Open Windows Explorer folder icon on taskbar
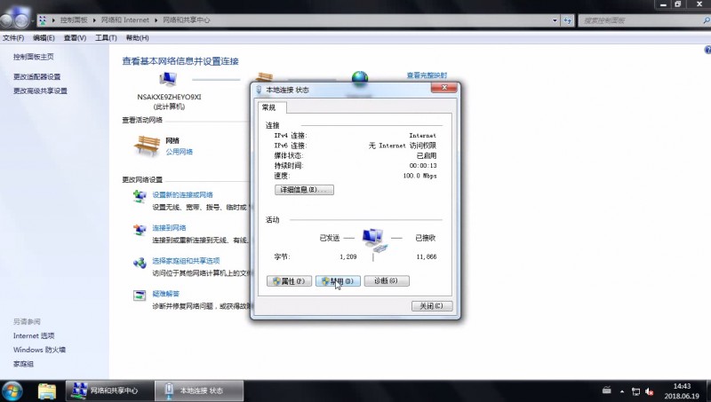This screenshot has width=711, height=402. [47, 391]
